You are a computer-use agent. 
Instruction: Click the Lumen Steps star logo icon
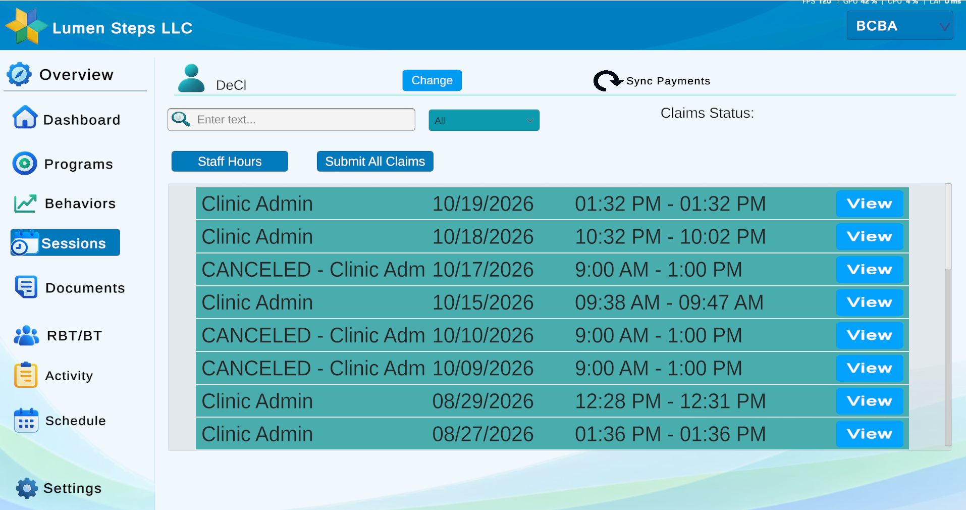pyautogui.click(x=26, y=26)
